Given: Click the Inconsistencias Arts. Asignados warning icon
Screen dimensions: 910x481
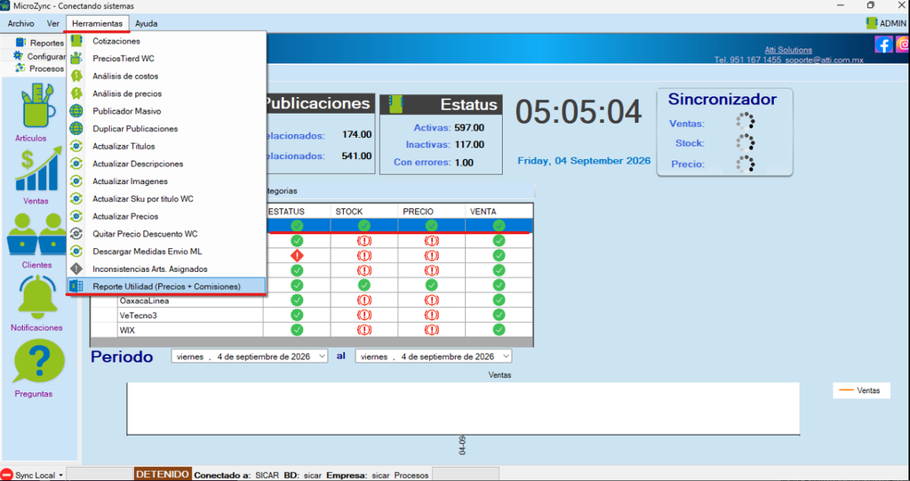Looking at the screenshot, I should [76, 269].
